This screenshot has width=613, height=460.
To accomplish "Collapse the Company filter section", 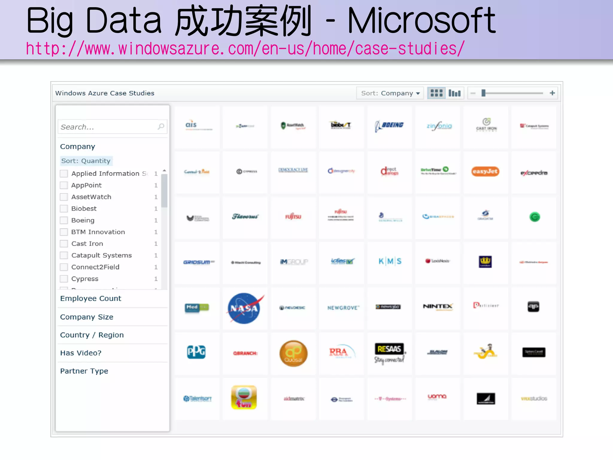I will (x=78, y=146).
